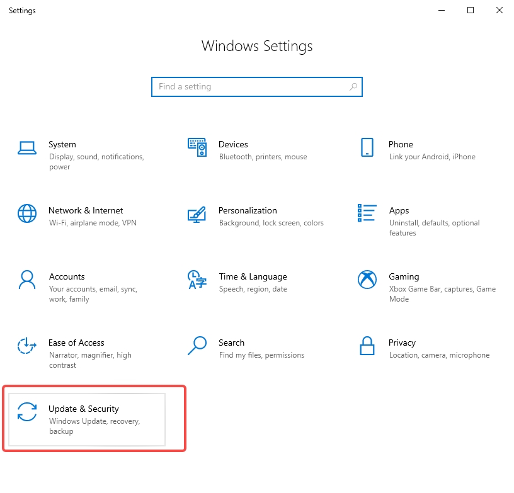The image size is (514, 493).
Task: Open the Update & Security title link
Action: click(x=84, y=409)
